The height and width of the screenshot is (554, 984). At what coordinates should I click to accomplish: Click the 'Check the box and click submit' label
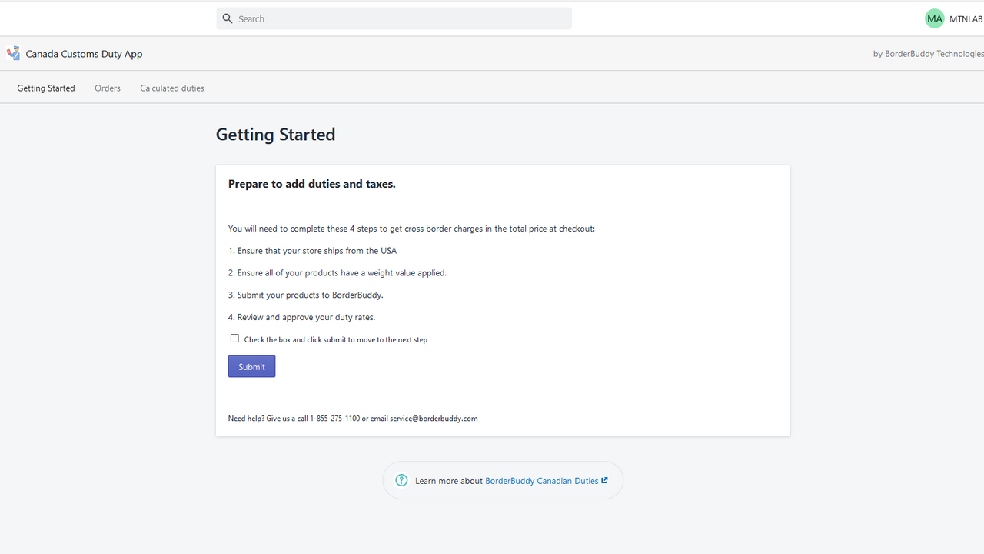[x=335, y=339]
